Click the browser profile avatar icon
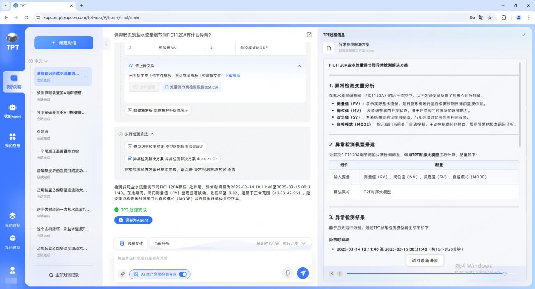This screenshot has width=535, height=289. tap(519, 17)
